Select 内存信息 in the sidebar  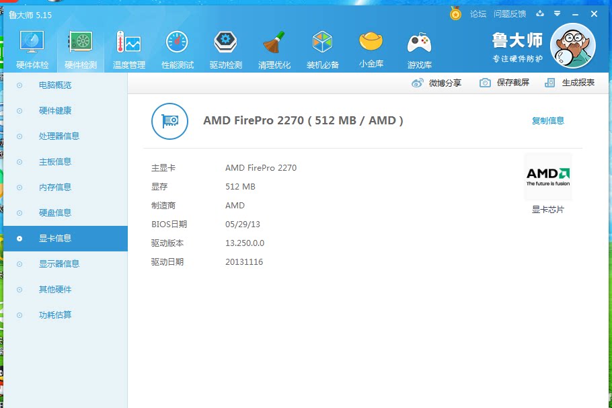click(x=65, y=188)
